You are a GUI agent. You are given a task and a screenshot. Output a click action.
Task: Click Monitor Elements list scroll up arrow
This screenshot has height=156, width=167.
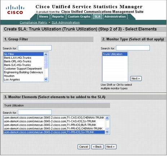[x=107, y=118]
